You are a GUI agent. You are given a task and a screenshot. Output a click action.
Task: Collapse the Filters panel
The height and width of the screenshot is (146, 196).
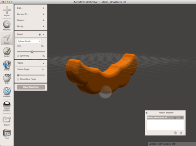click(x=44, y=63)
